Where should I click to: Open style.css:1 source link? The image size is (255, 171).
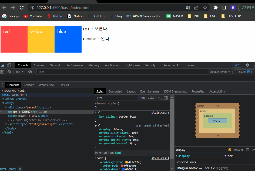click(x=160, y=158)
